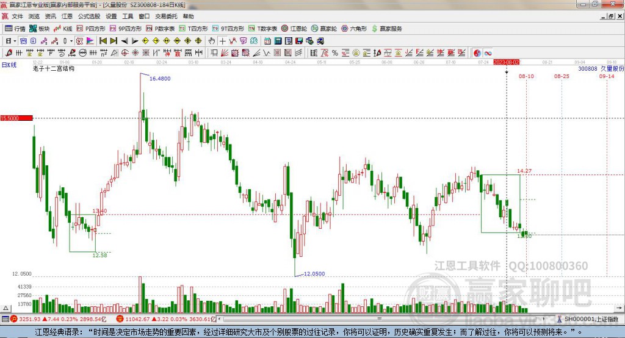Click the scrollbar left arrow
Viewport: 625px width, 338px height.
pos(219,319)
